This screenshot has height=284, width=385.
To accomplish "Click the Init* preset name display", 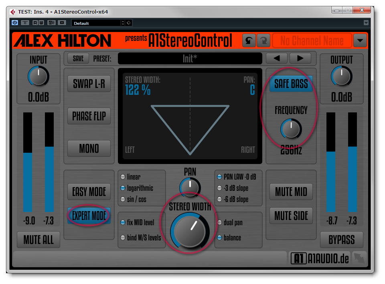I will [x=190, y=58].
